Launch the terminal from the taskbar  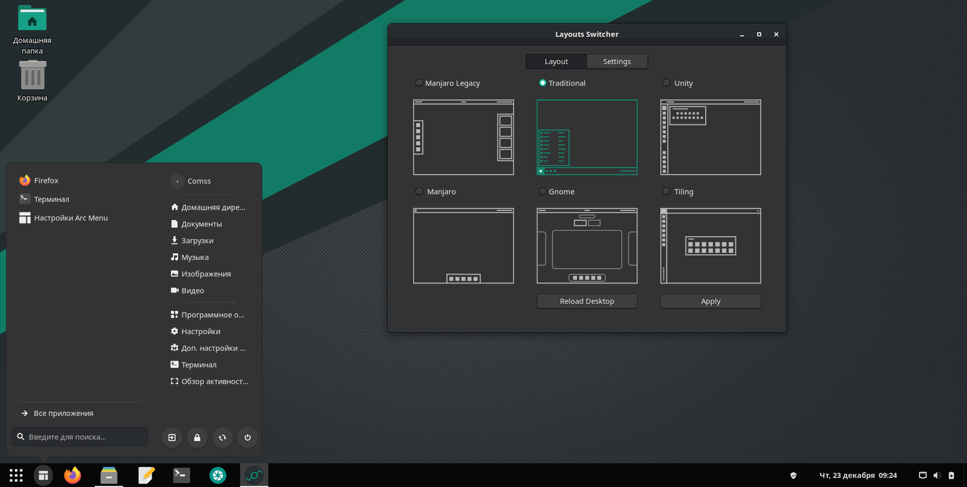(x=181, y=475)
